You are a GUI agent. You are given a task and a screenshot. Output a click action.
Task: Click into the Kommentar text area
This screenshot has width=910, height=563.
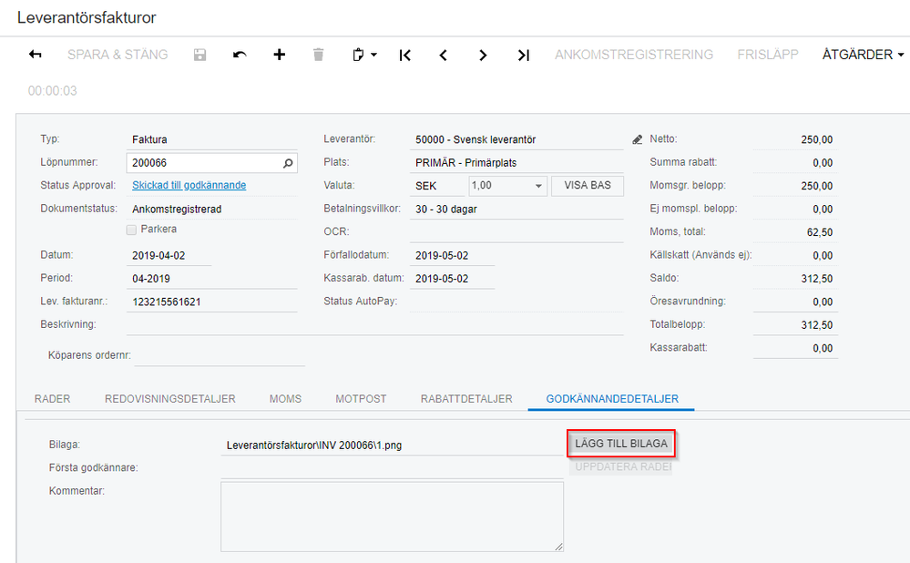click(392, 517)
